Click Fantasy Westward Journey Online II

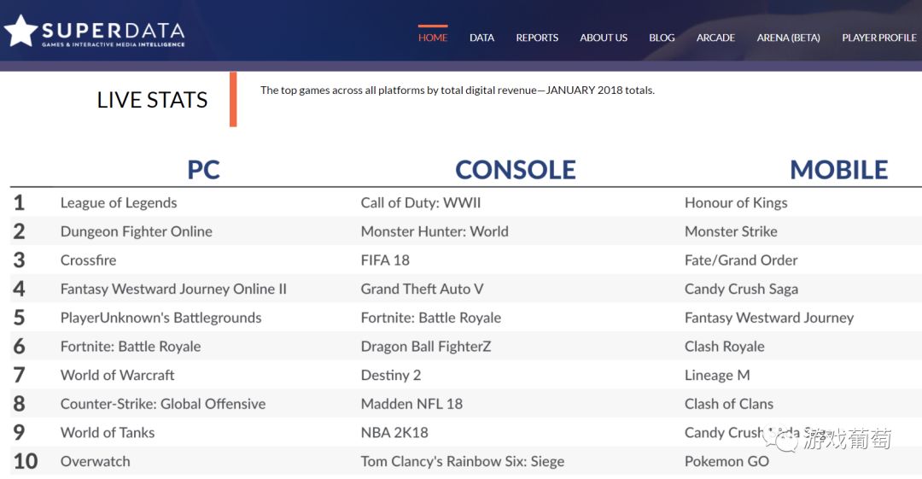[173, 289]
